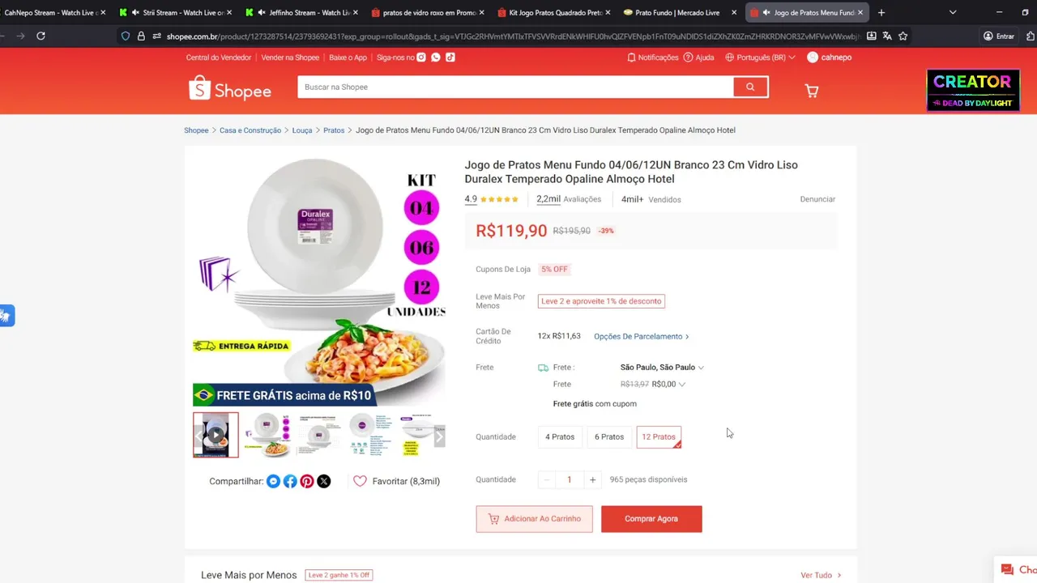Open the Português (BR) language dropdown
The height and width of the screenshot is (583, 1037).
[x=760, y=57]
